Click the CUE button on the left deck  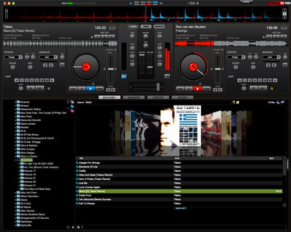(x=73, y=89)
